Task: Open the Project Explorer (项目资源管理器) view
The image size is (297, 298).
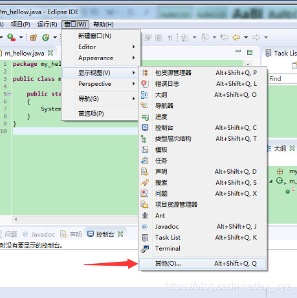Action: pyautogui.click(x=203, y=205)
